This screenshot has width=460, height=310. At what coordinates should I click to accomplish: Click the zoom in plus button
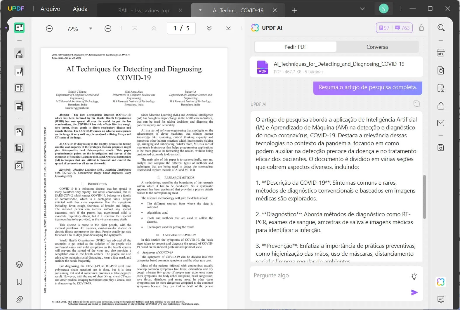[x=108, y=28]
